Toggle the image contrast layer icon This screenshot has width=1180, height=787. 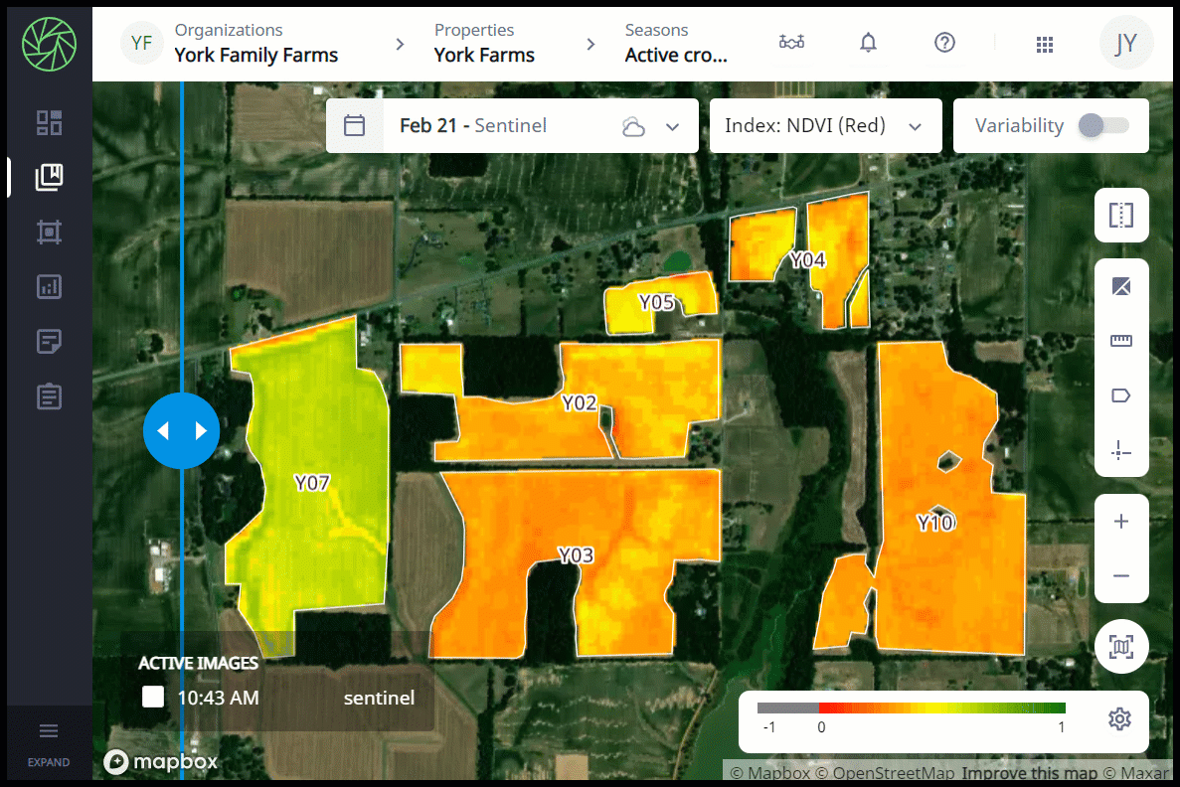coord(1121,287)
